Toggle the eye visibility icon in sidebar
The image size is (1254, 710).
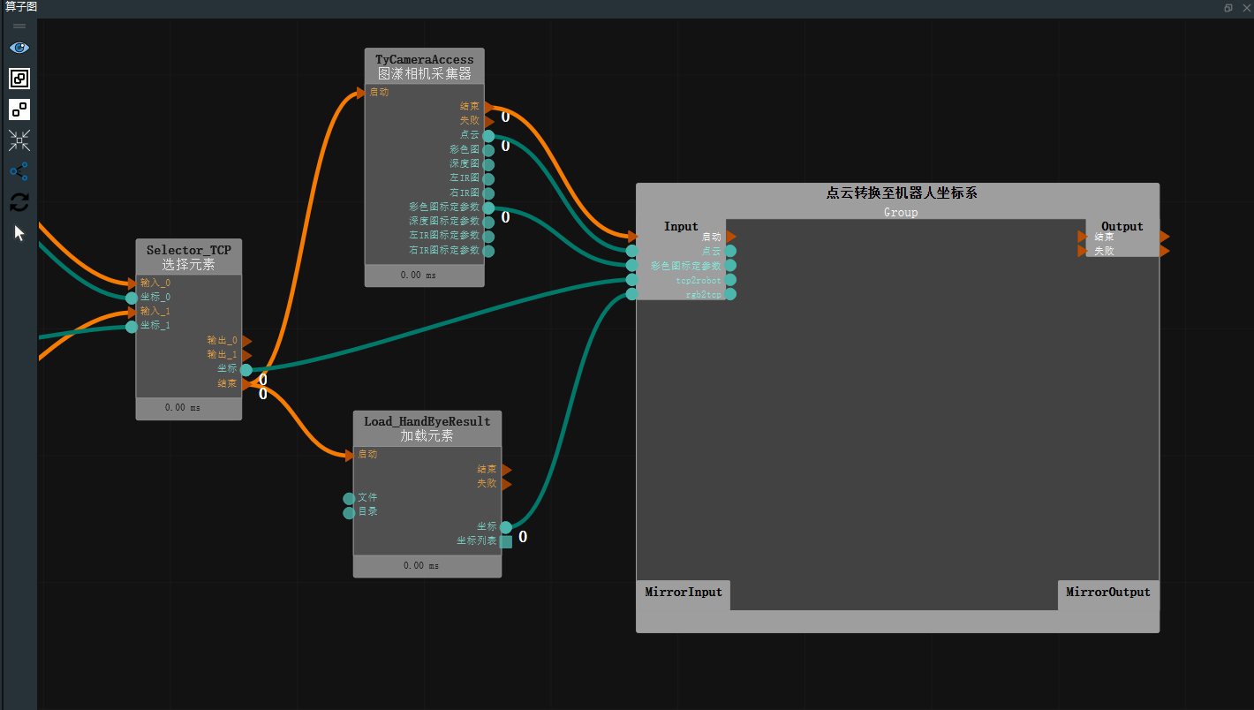pos(19,48)
